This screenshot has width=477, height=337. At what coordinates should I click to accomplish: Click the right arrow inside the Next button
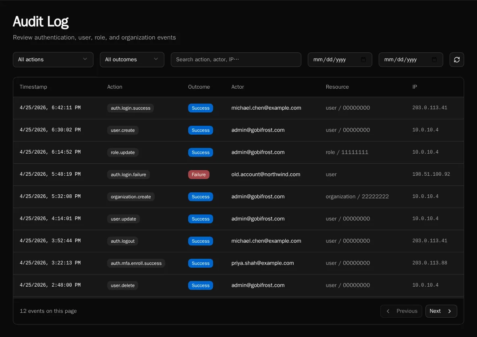point(449,311)
